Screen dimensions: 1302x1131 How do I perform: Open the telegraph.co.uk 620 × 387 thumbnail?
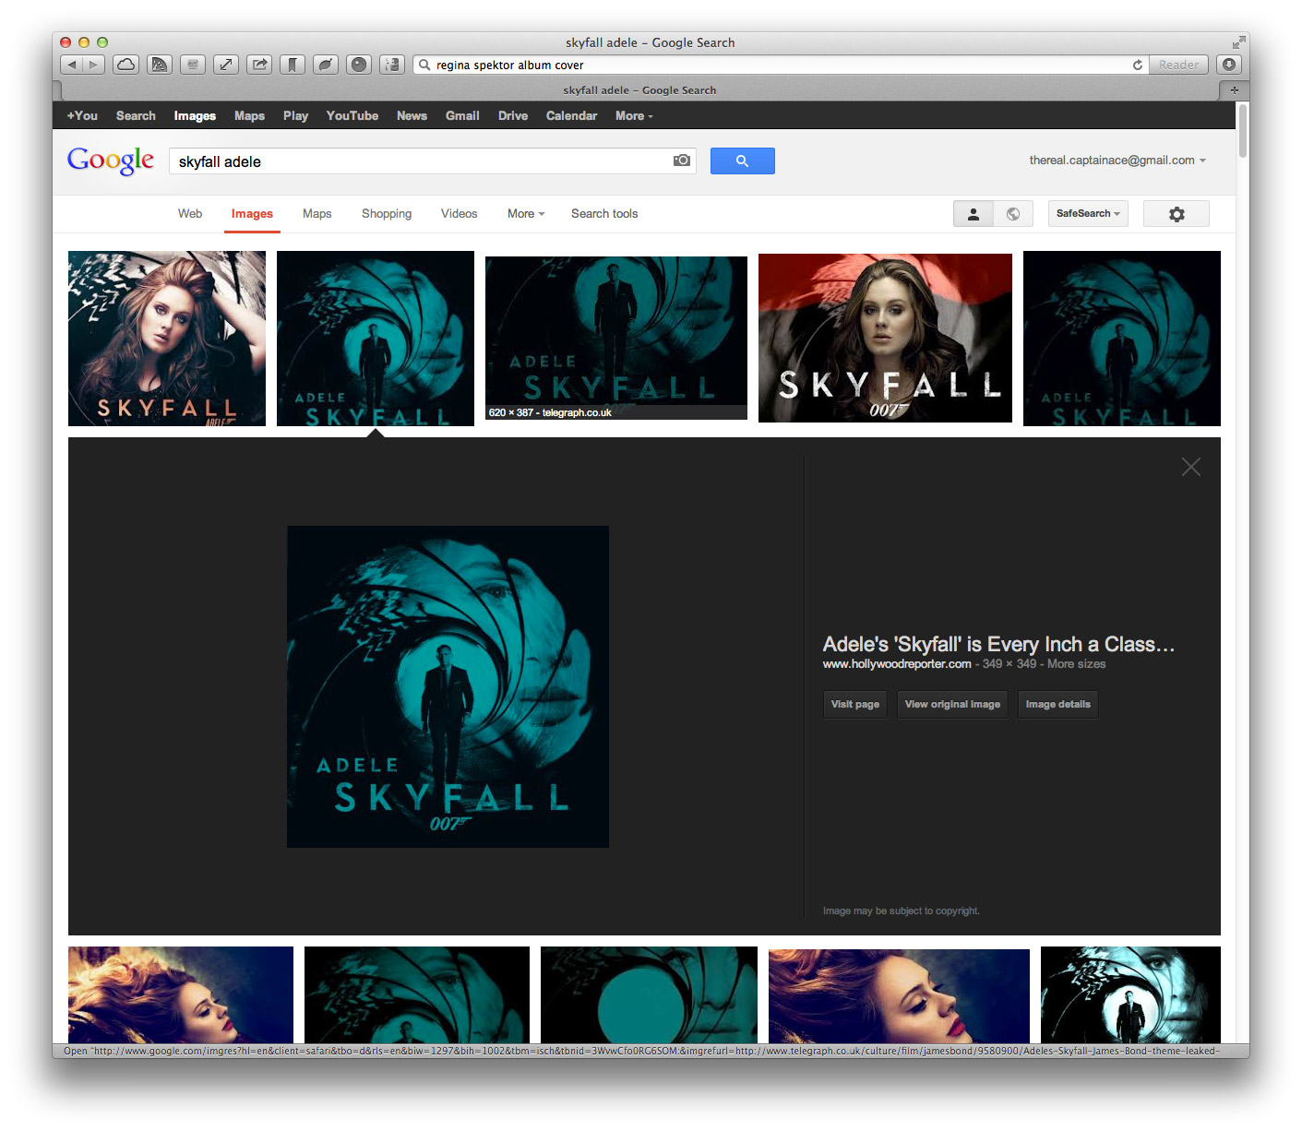pyautogui.click(x=616, y=338)
